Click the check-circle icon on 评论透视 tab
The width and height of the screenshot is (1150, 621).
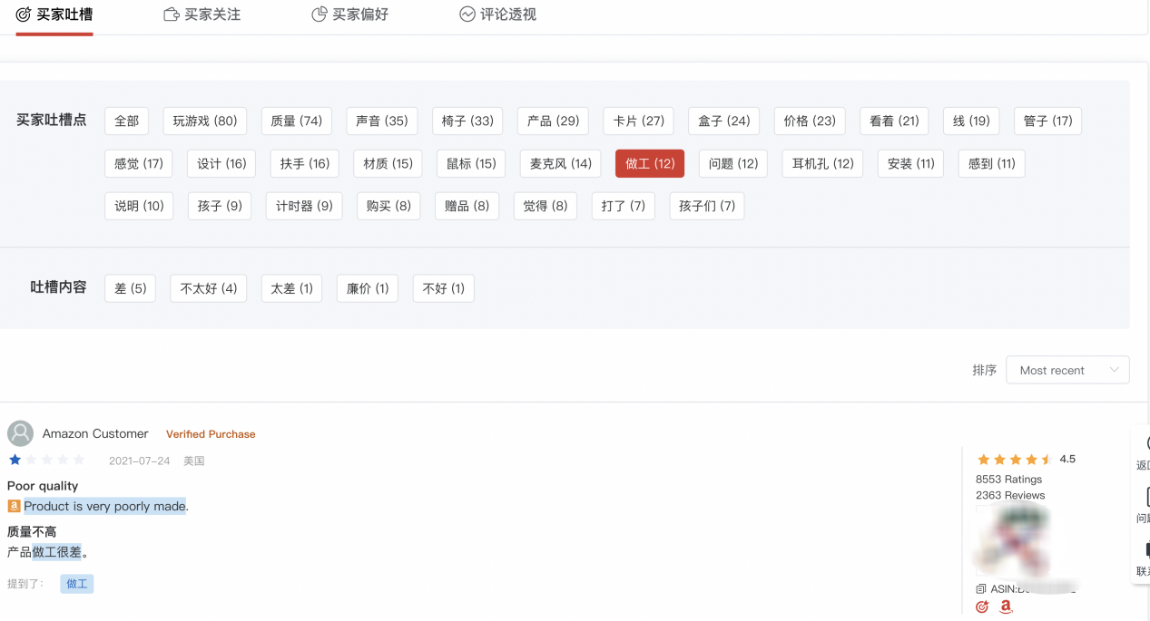coord(467,14)
